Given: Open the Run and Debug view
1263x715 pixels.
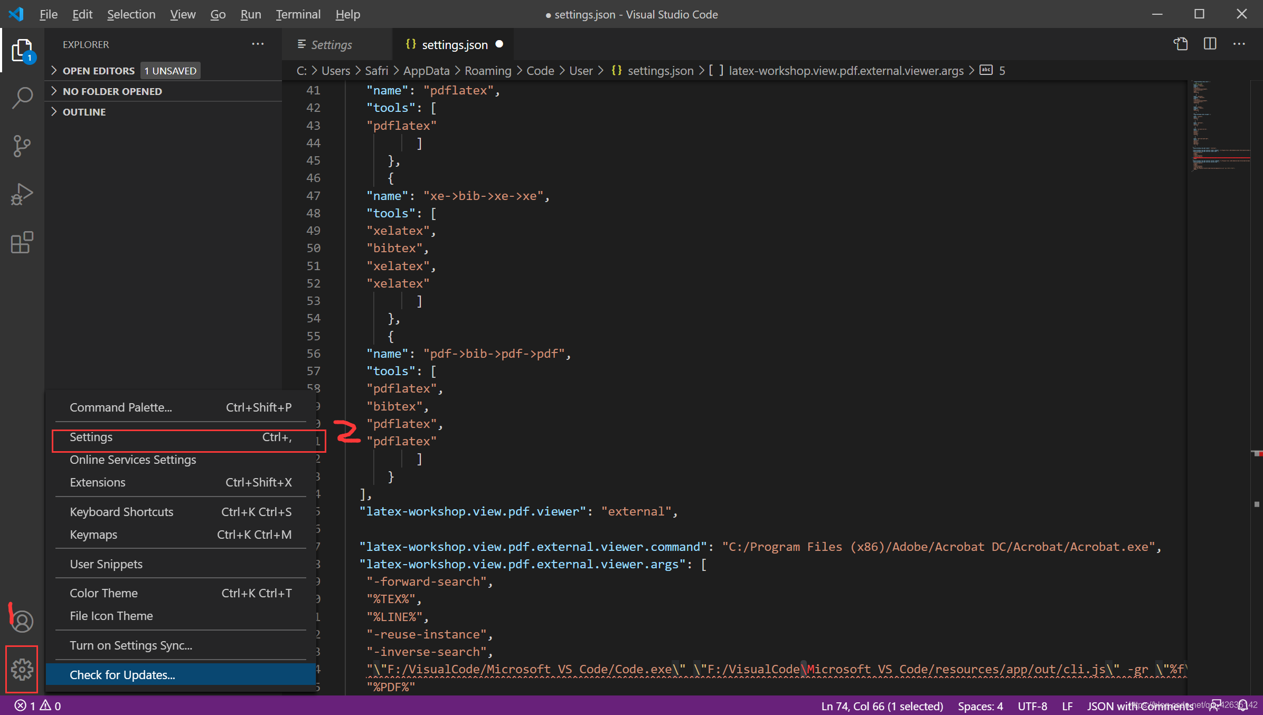Looking at the screenshot, I should pyautogui.click(x=22, y=194).
